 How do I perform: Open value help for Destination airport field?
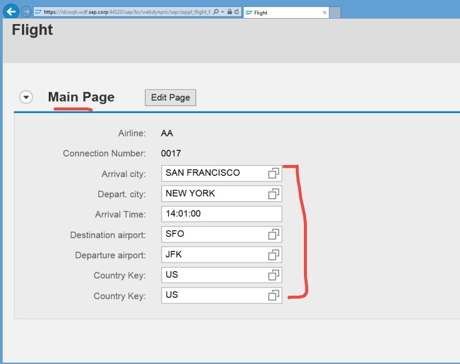tap(274, 234)
